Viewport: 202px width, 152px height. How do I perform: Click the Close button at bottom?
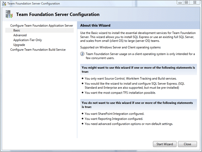point(187,144)
